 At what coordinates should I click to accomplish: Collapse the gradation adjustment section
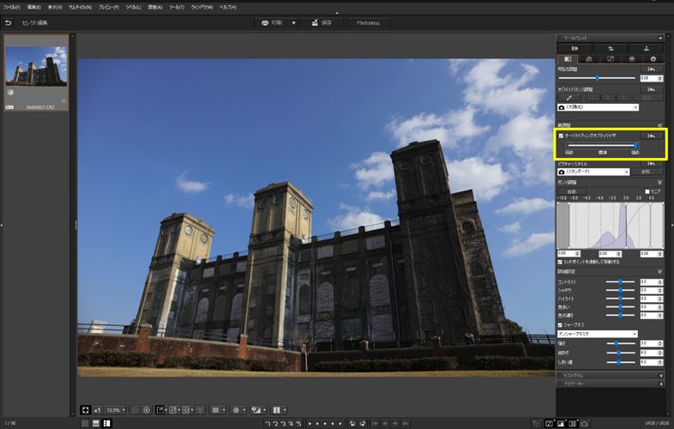659,125
